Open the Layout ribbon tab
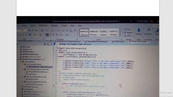173x97 pixels. tap(32, 25)
